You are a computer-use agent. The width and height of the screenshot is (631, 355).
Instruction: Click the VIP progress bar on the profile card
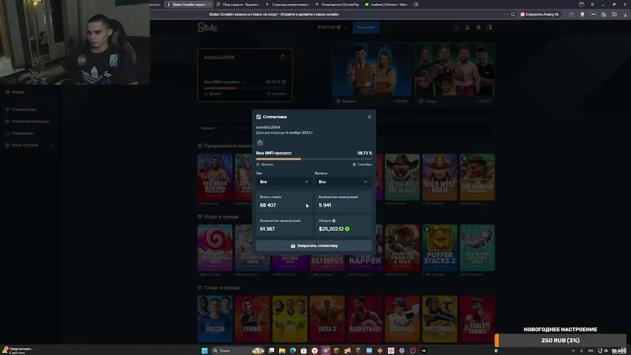pos(245,88)
